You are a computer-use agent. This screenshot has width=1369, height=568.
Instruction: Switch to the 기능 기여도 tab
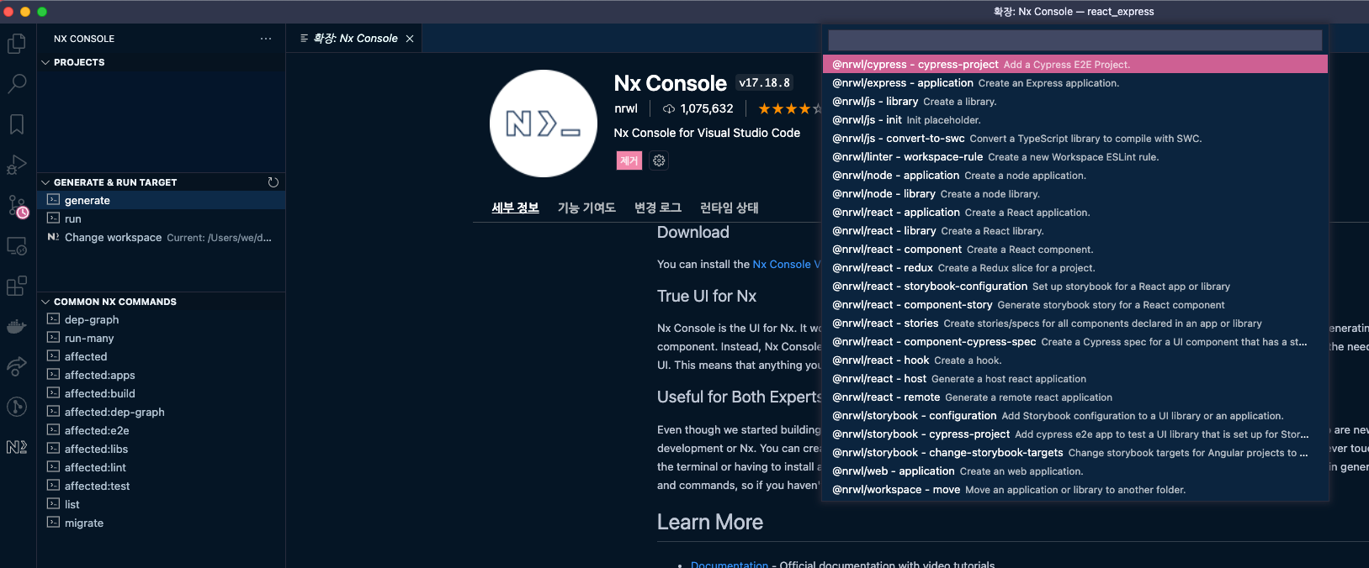coord(586,208)
